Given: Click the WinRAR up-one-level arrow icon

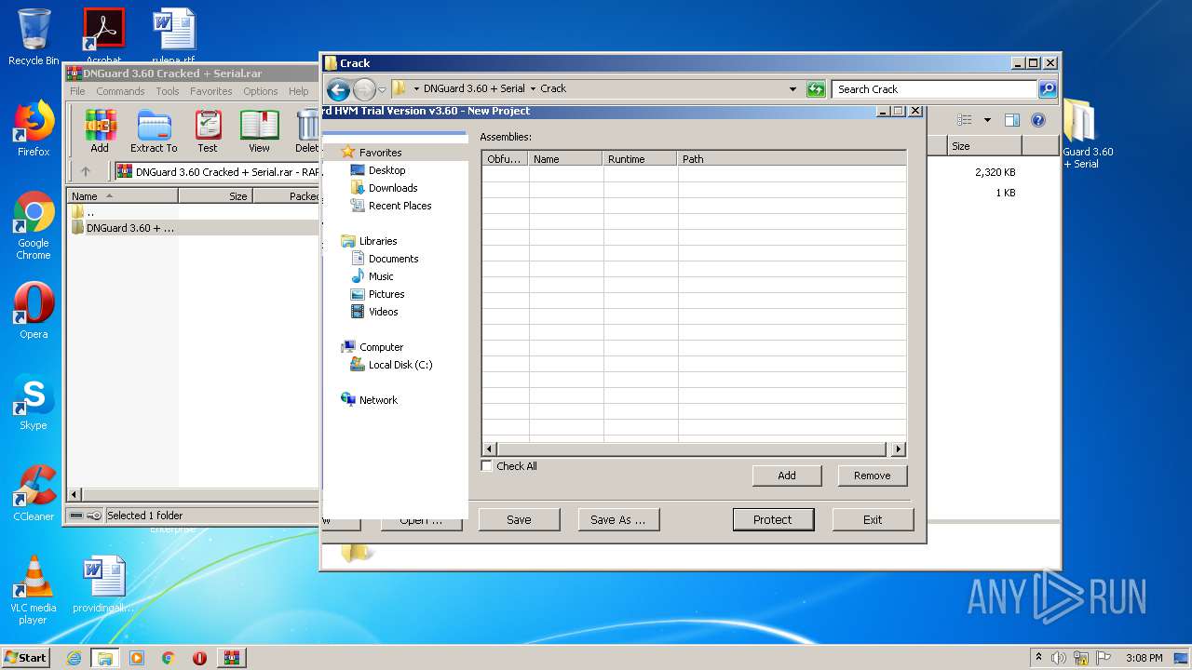Looking at the screenshot, I should 86,171.
